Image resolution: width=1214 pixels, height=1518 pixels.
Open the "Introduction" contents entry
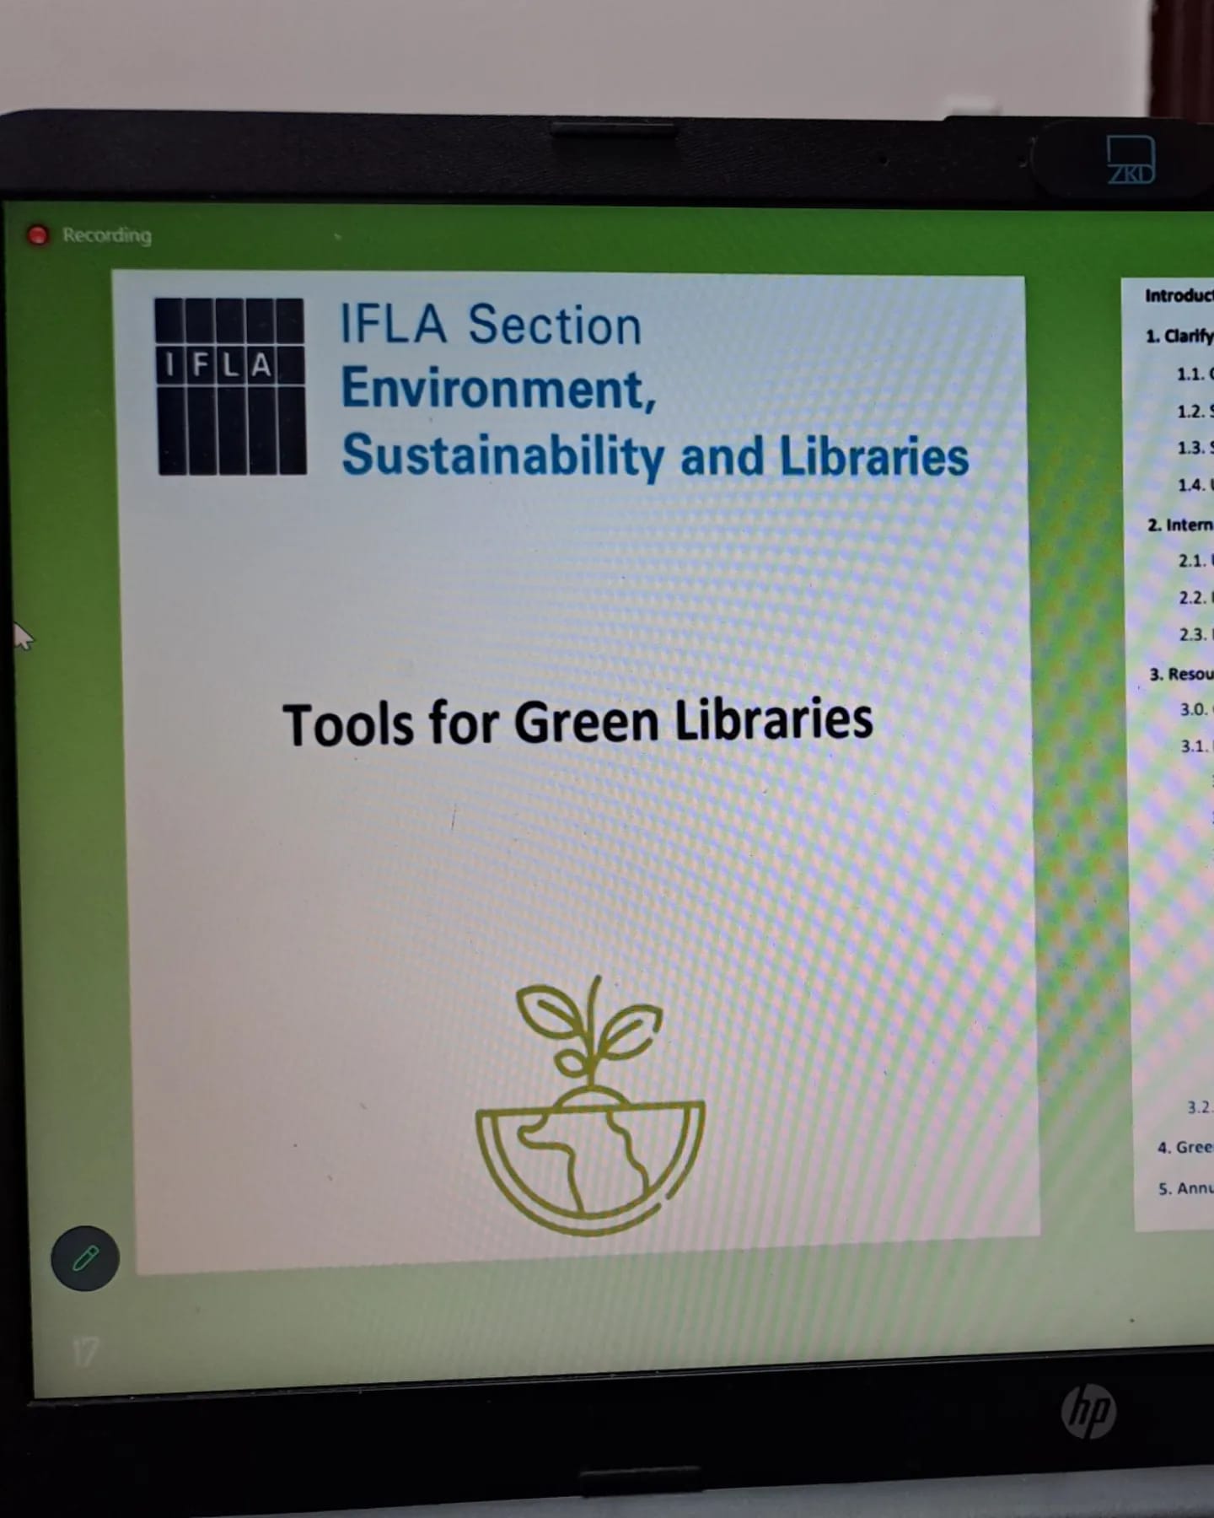tap(1178, 295)
